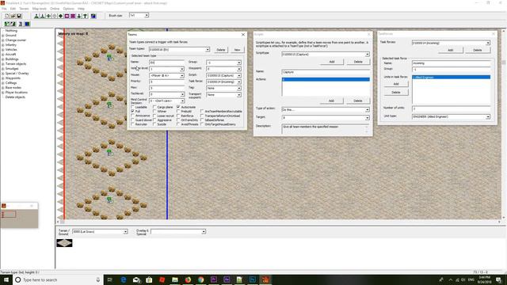Open the Terrain/Ground dropdown at bottom
Image resolution: width=507 pixels, height=285 pixels.
click(x=125, y=232)
